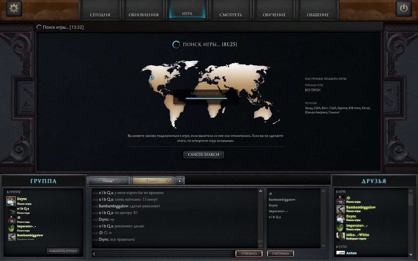Screen dimensions: 418x261
Task: Close the russia* chat tab
Action: tap(125, 181)
